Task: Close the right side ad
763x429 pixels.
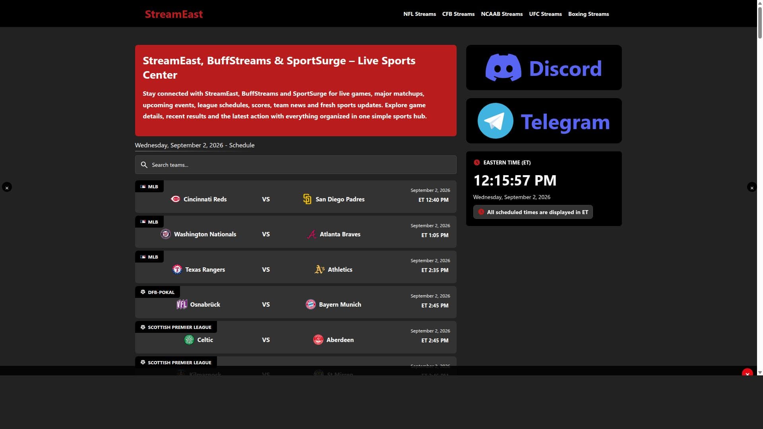Action: (752, 187)
